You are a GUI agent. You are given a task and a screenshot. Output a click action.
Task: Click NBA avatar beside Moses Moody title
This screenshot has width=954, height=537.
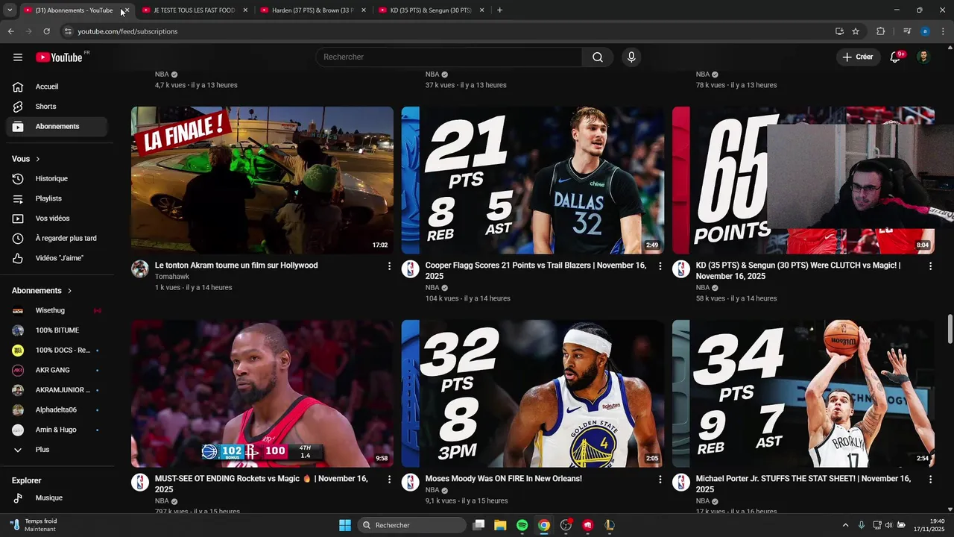[x=411, y=483]
